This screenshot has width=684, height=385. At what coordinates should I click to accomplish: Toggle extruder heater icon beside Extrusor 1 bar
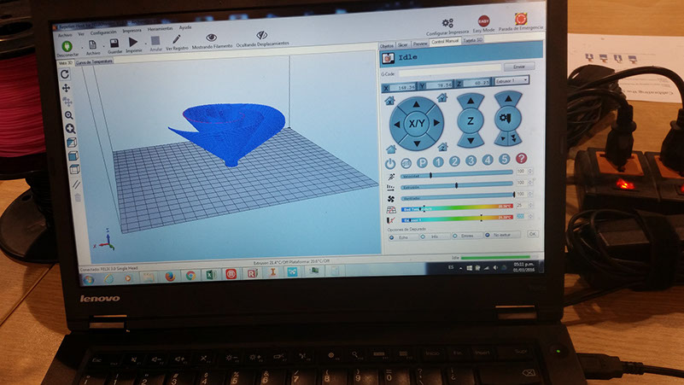[391, 221]
